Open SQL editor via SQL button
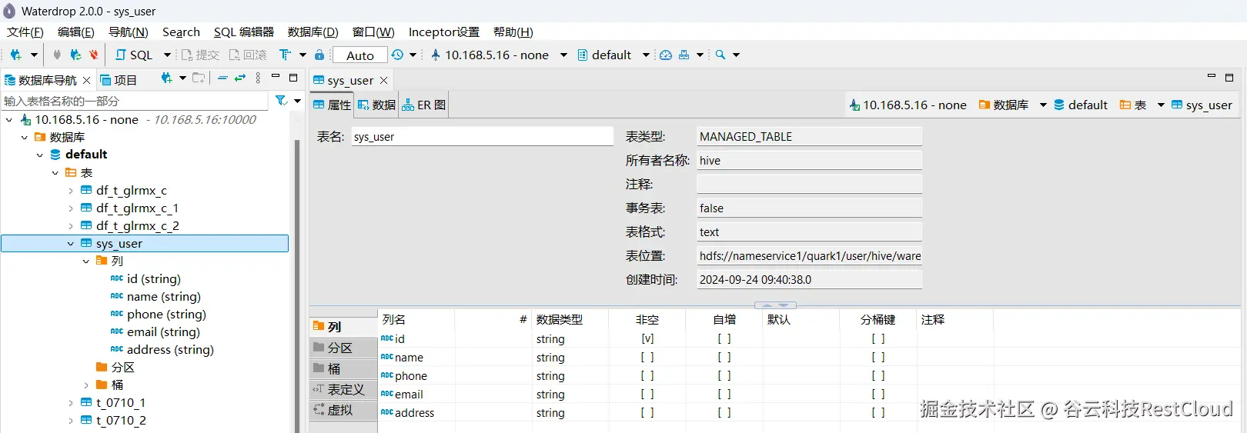 click(x=134, y=55)
